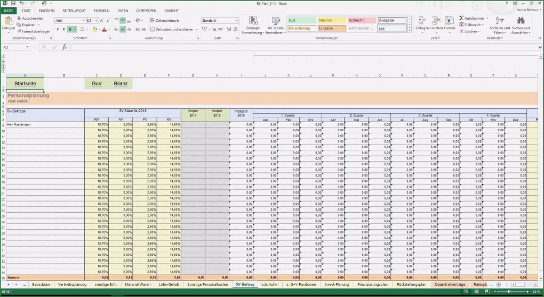Switch to ANSICHT ribbon tab
This screenshot has height=297, width=544.
(x=172, y=11)
